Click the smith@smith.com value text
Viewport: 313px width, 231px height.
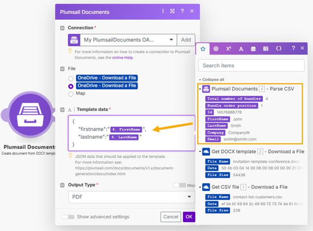[240, 139]
